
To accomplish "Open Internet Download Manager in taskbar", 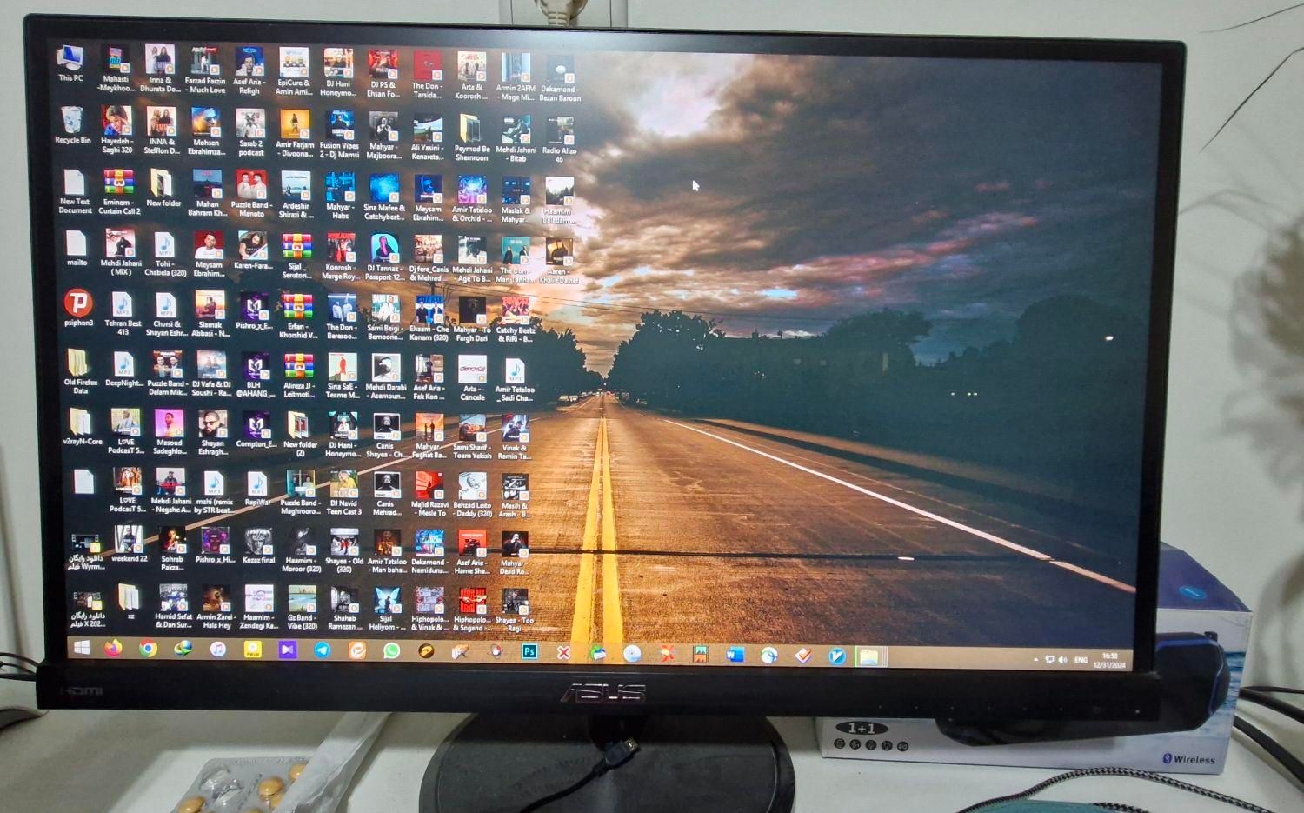I will [x=183, y=649].
